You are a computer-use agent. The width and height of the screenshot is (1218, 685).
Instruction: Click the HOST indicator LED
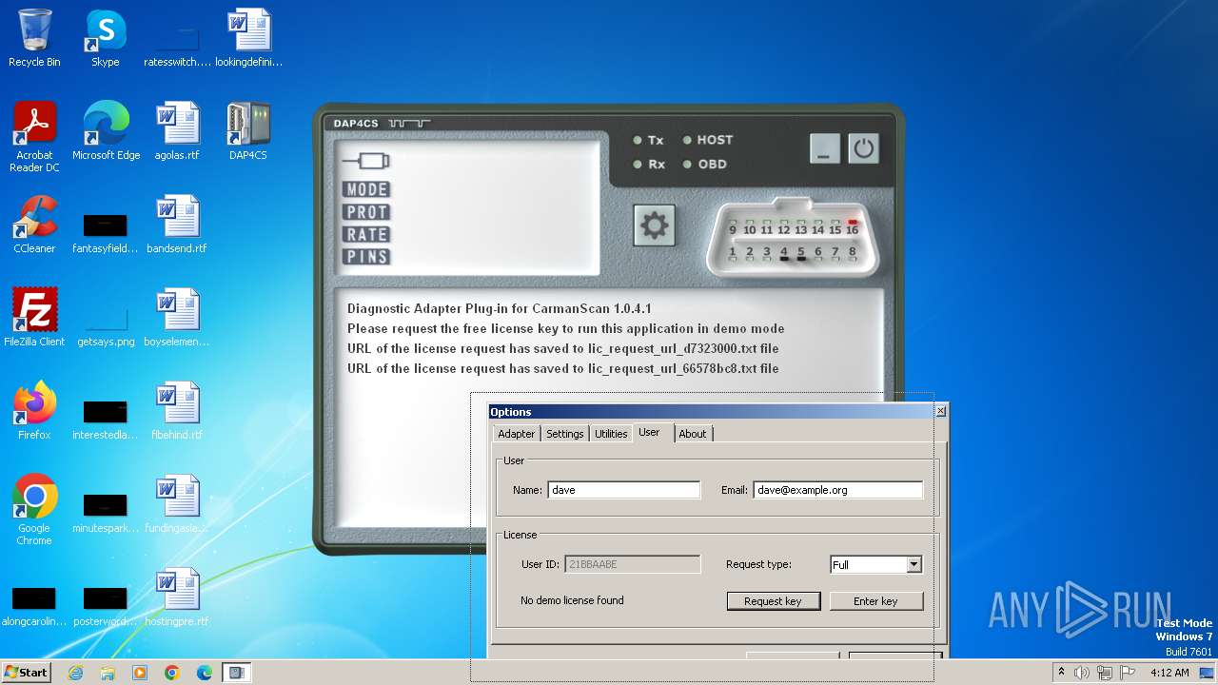(x=687, y=141)
